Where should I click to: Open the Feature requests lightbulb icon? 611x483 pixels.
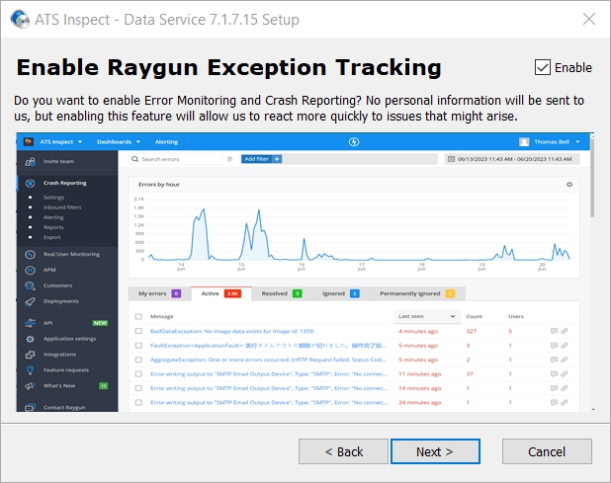(x=30, y=370)
